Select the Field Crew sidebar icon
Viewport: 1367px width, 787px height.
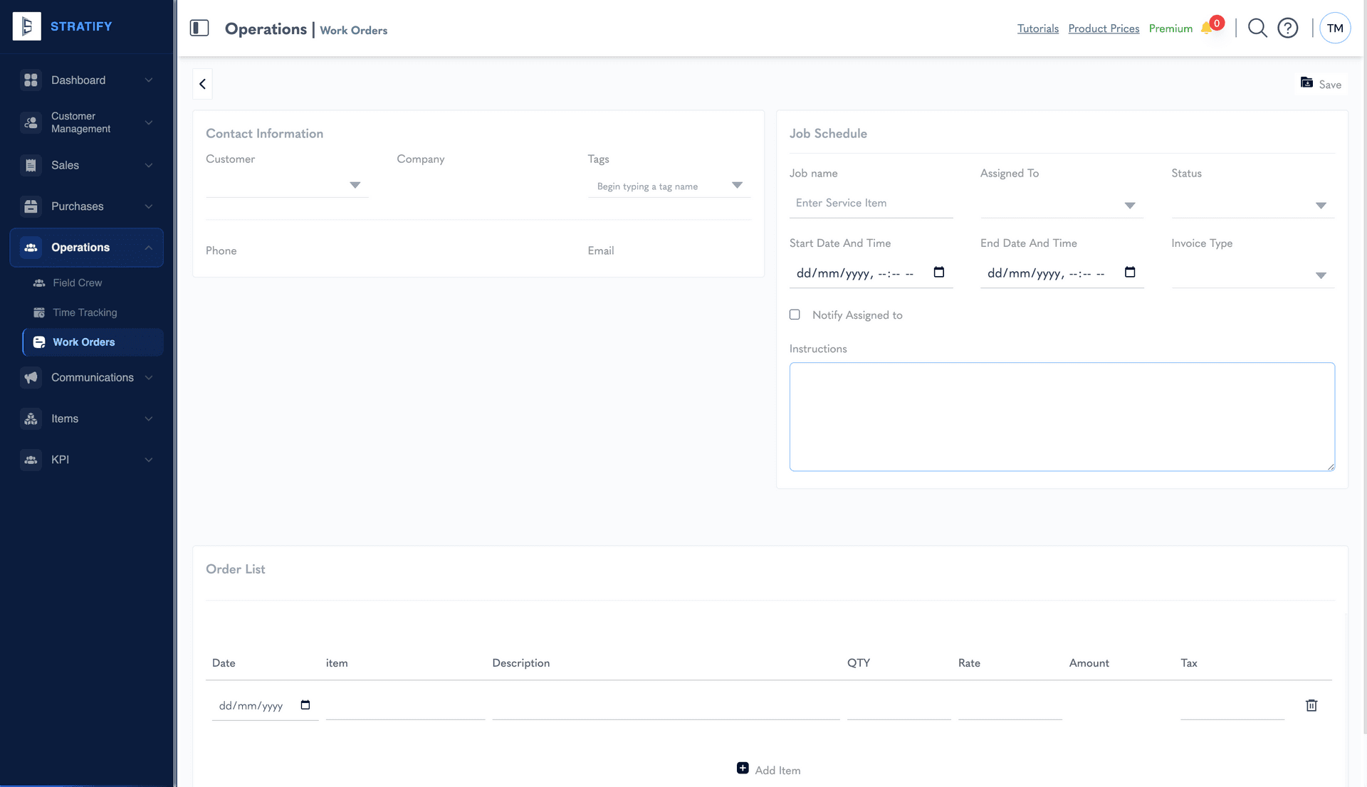[x=38, y=282]
